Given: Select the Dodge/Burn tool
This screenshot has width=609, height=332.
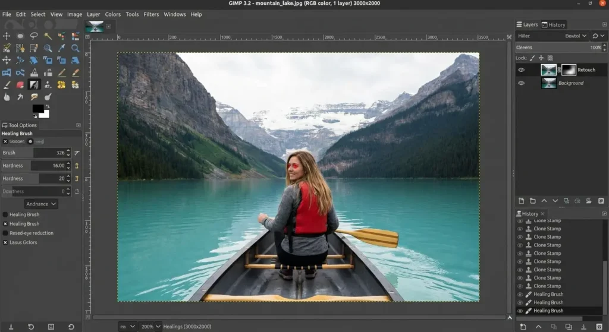Looking at the screenshot, I should (48, 97).
